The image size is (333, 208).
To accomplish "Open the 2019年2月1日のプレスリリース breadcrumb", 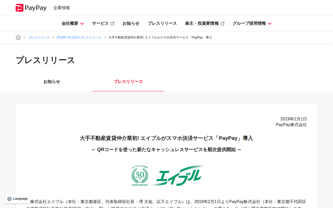I will (79, 37).
